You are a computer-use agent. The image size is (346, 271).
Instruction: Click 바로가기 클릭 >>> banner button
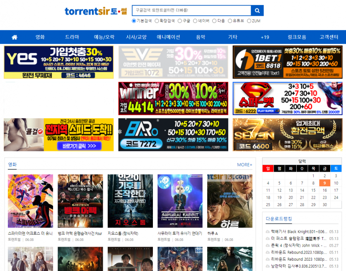coord(79,146)
